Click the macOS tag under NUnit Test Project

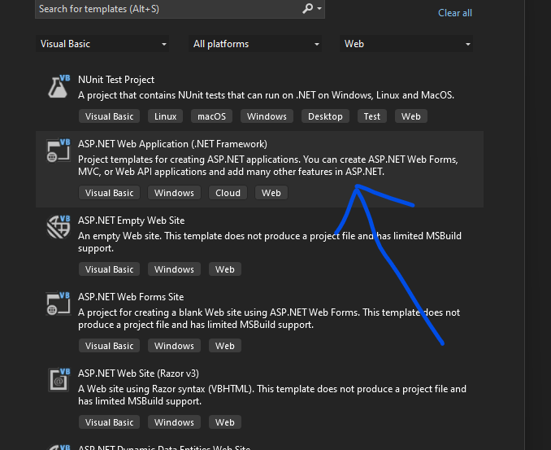[x=211, y=116]
